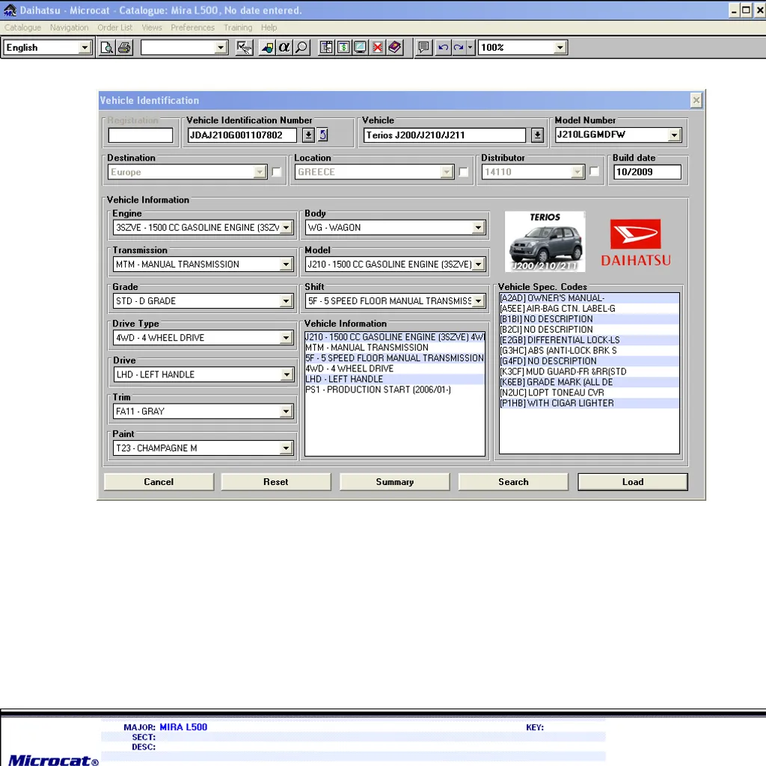Expand the Grade STD - D GRADE dropdown
This screenshot has height=766, width=766.
(287, 301)
